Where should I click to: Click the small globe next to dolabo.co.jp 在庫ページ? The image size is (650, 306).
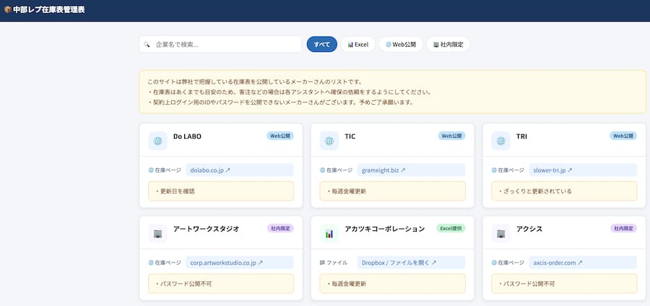coord(151,170)
